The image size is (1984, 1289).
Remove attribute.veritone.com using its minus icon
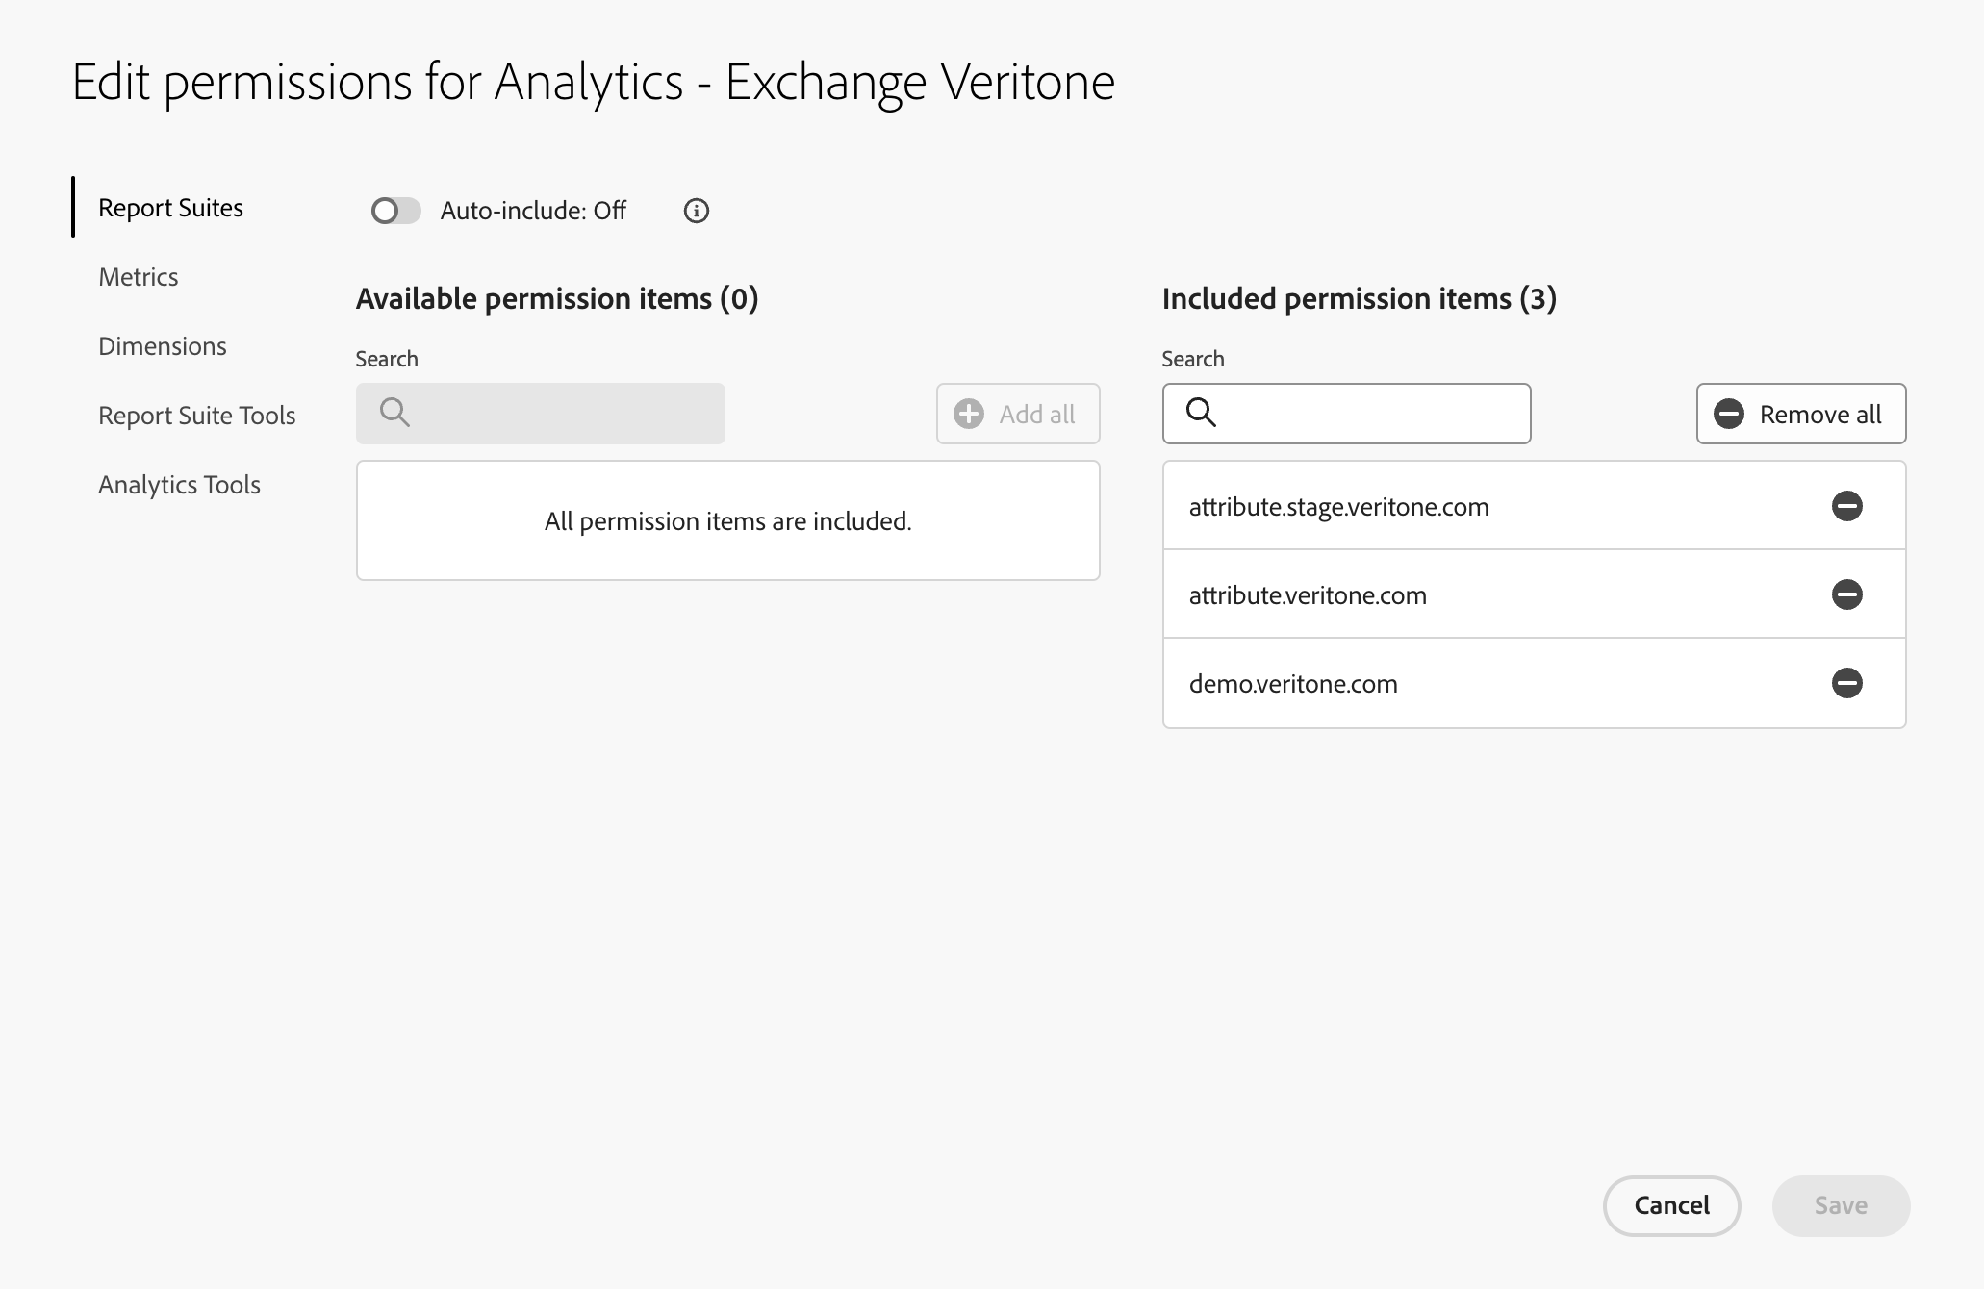pos(1846,594)
